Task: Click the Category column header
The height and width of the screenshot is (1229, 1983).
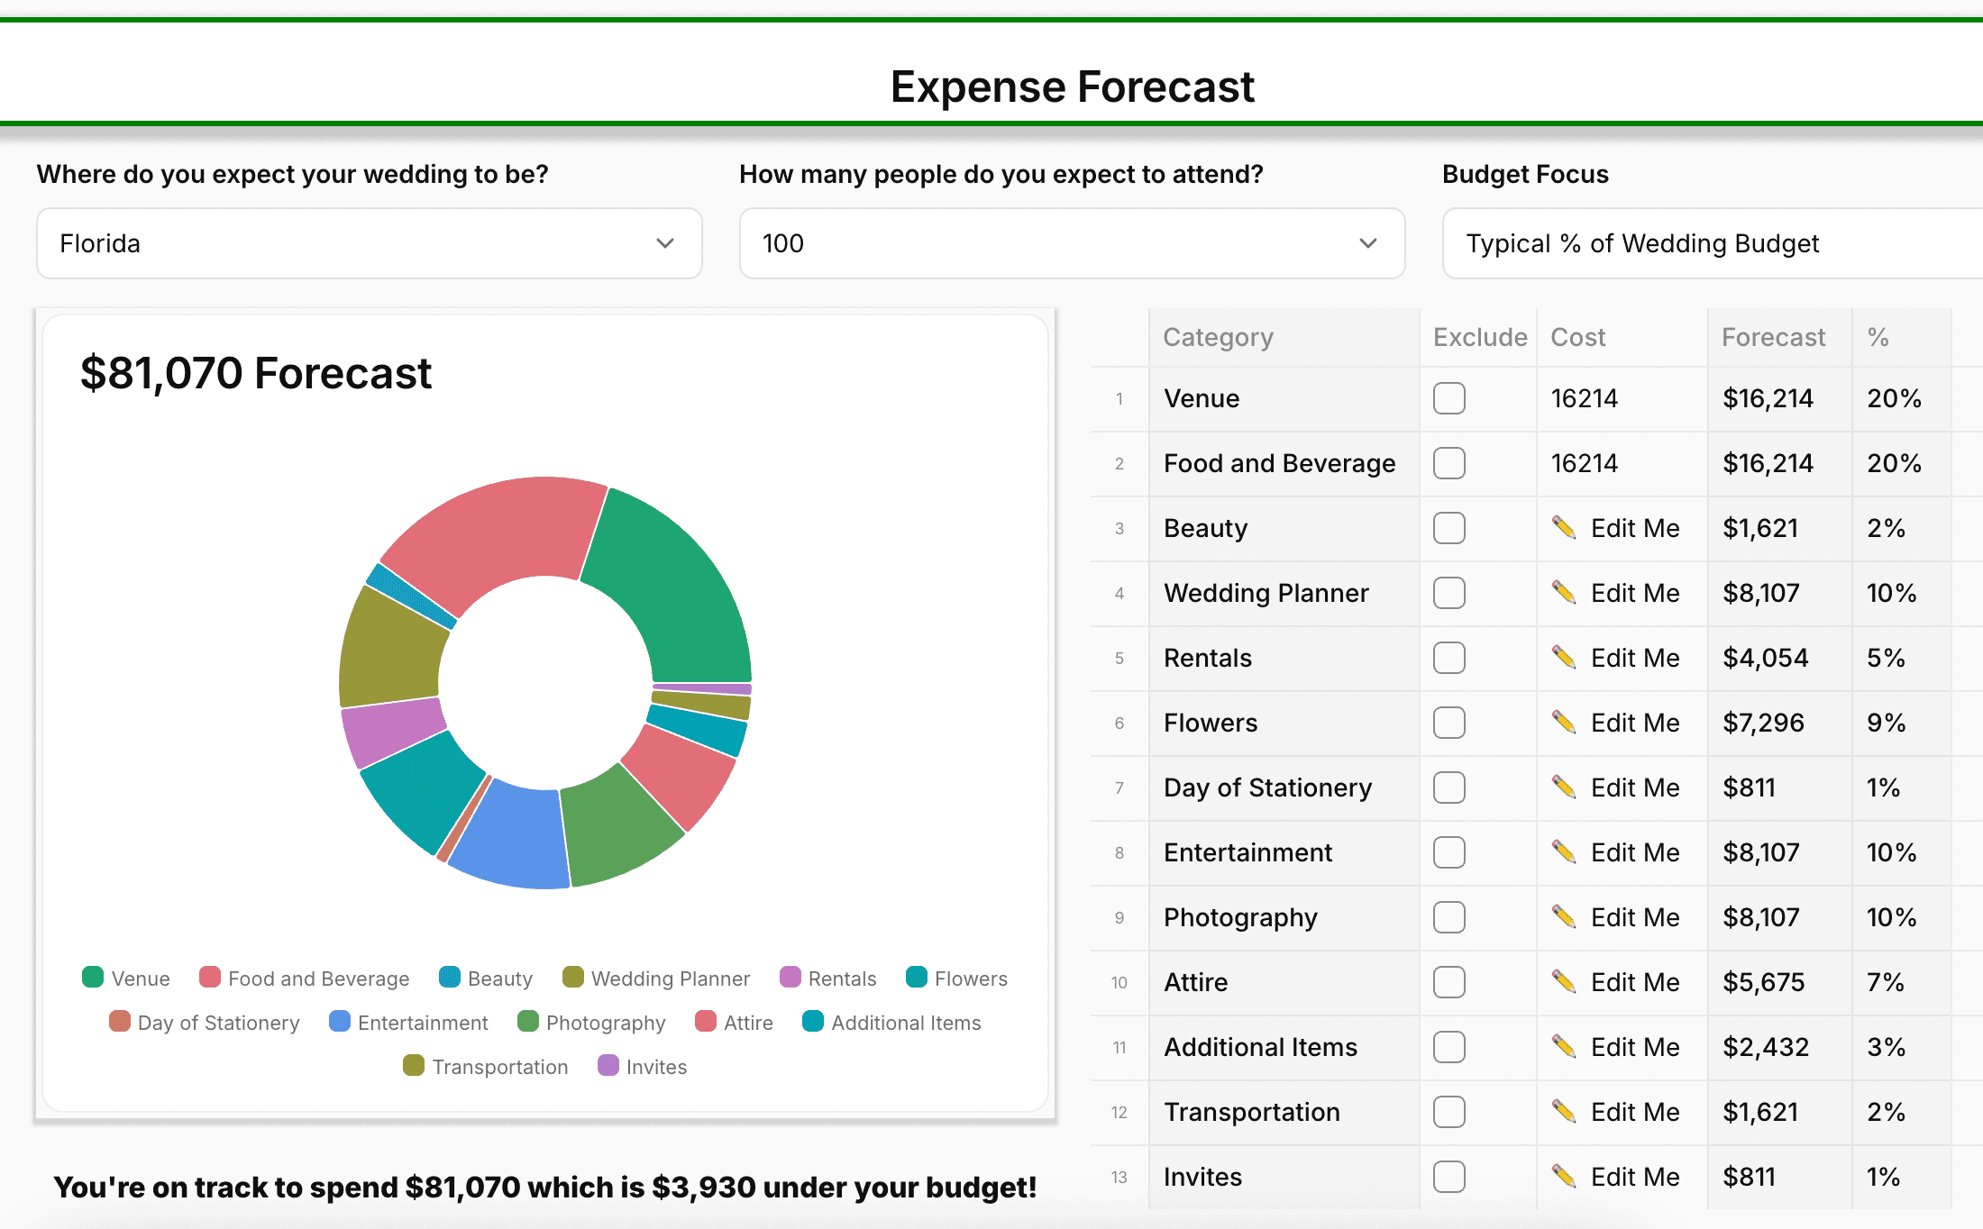Action: click(x=1218, y=337)
